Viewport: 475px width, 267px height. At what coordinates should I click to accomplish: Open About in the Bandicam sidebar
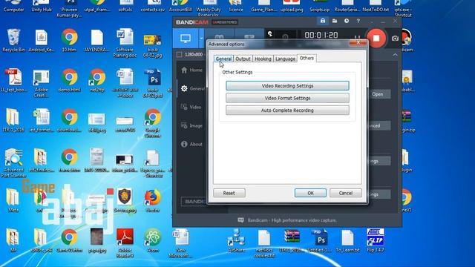[x=191, y=144]
